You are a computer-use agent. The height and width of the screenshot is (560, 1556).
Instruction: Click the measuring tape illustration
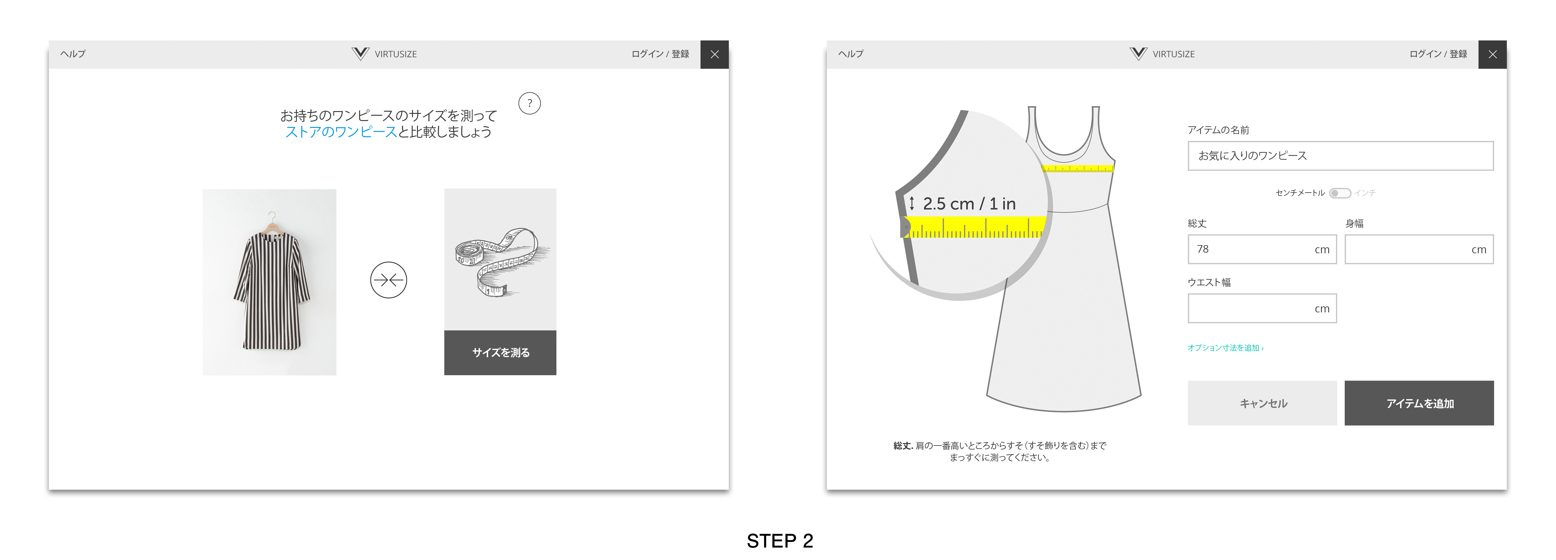[x=500, y=260]
